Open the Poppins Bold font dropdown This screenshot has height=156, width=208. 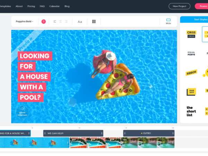pos(24,21)
